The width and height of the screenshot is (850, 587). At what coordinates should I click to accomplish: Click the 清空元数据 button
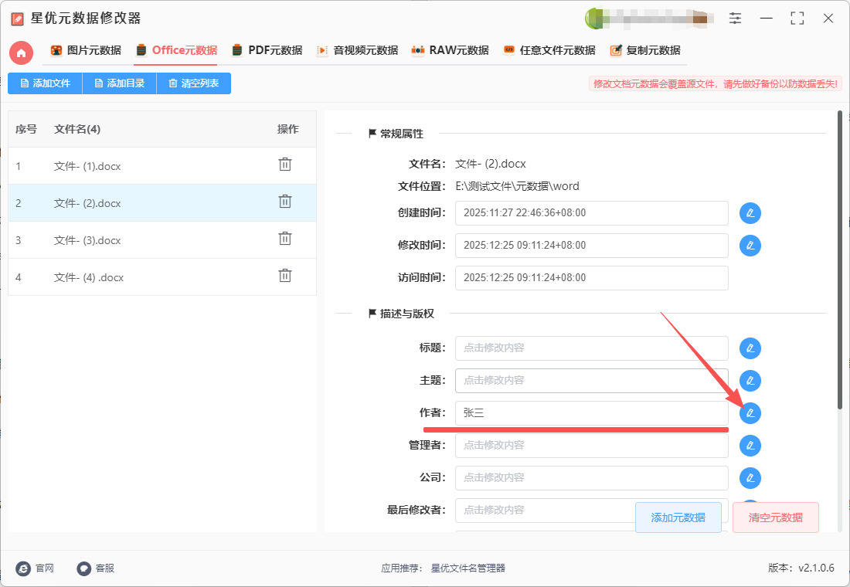[x=776, y=517]
